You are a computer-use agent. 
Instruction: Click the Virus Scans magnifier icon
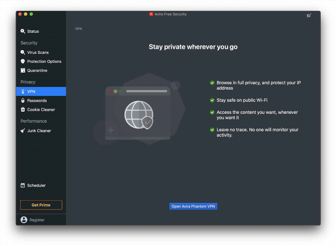tap(23, 52)
